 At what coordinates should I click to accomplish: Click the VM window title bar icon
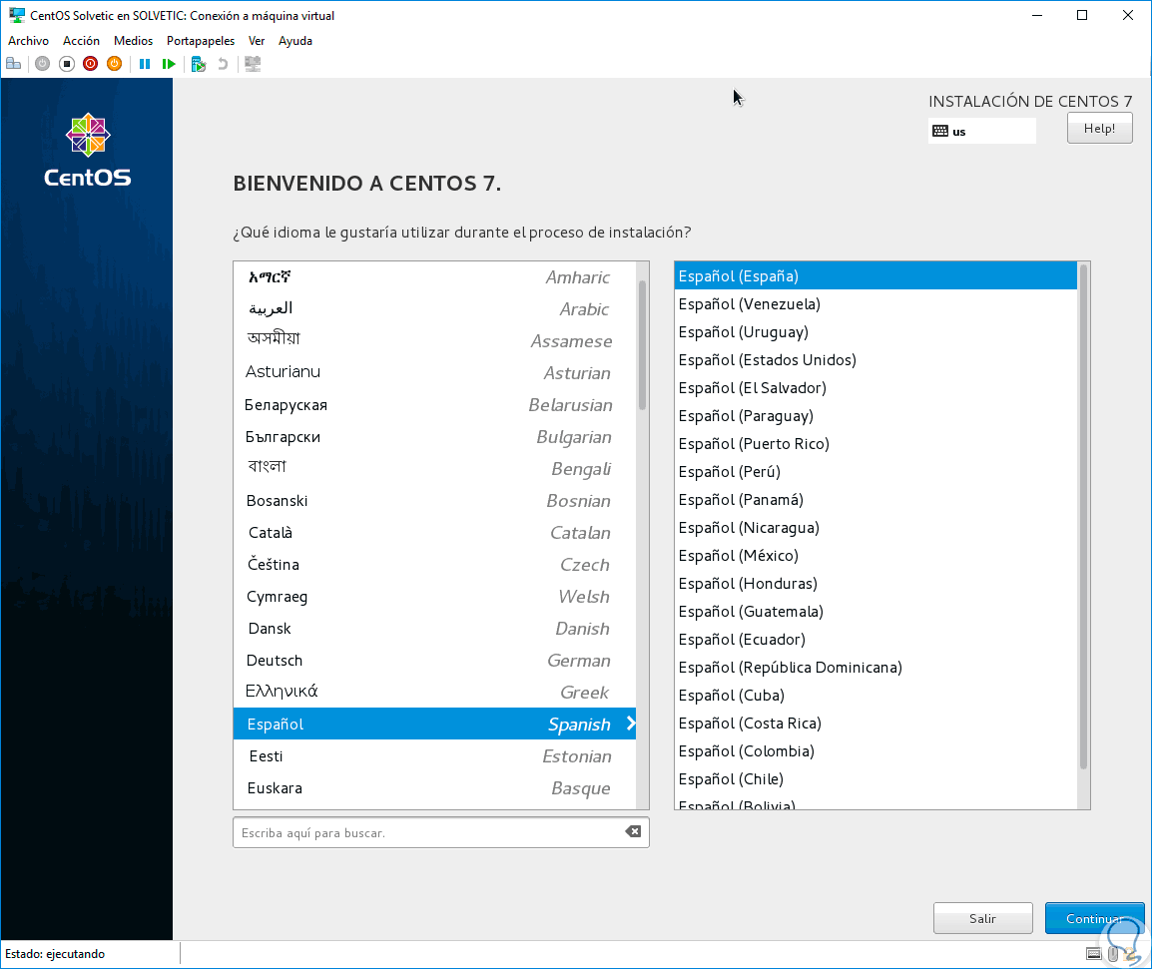click(x=16, y=15)
